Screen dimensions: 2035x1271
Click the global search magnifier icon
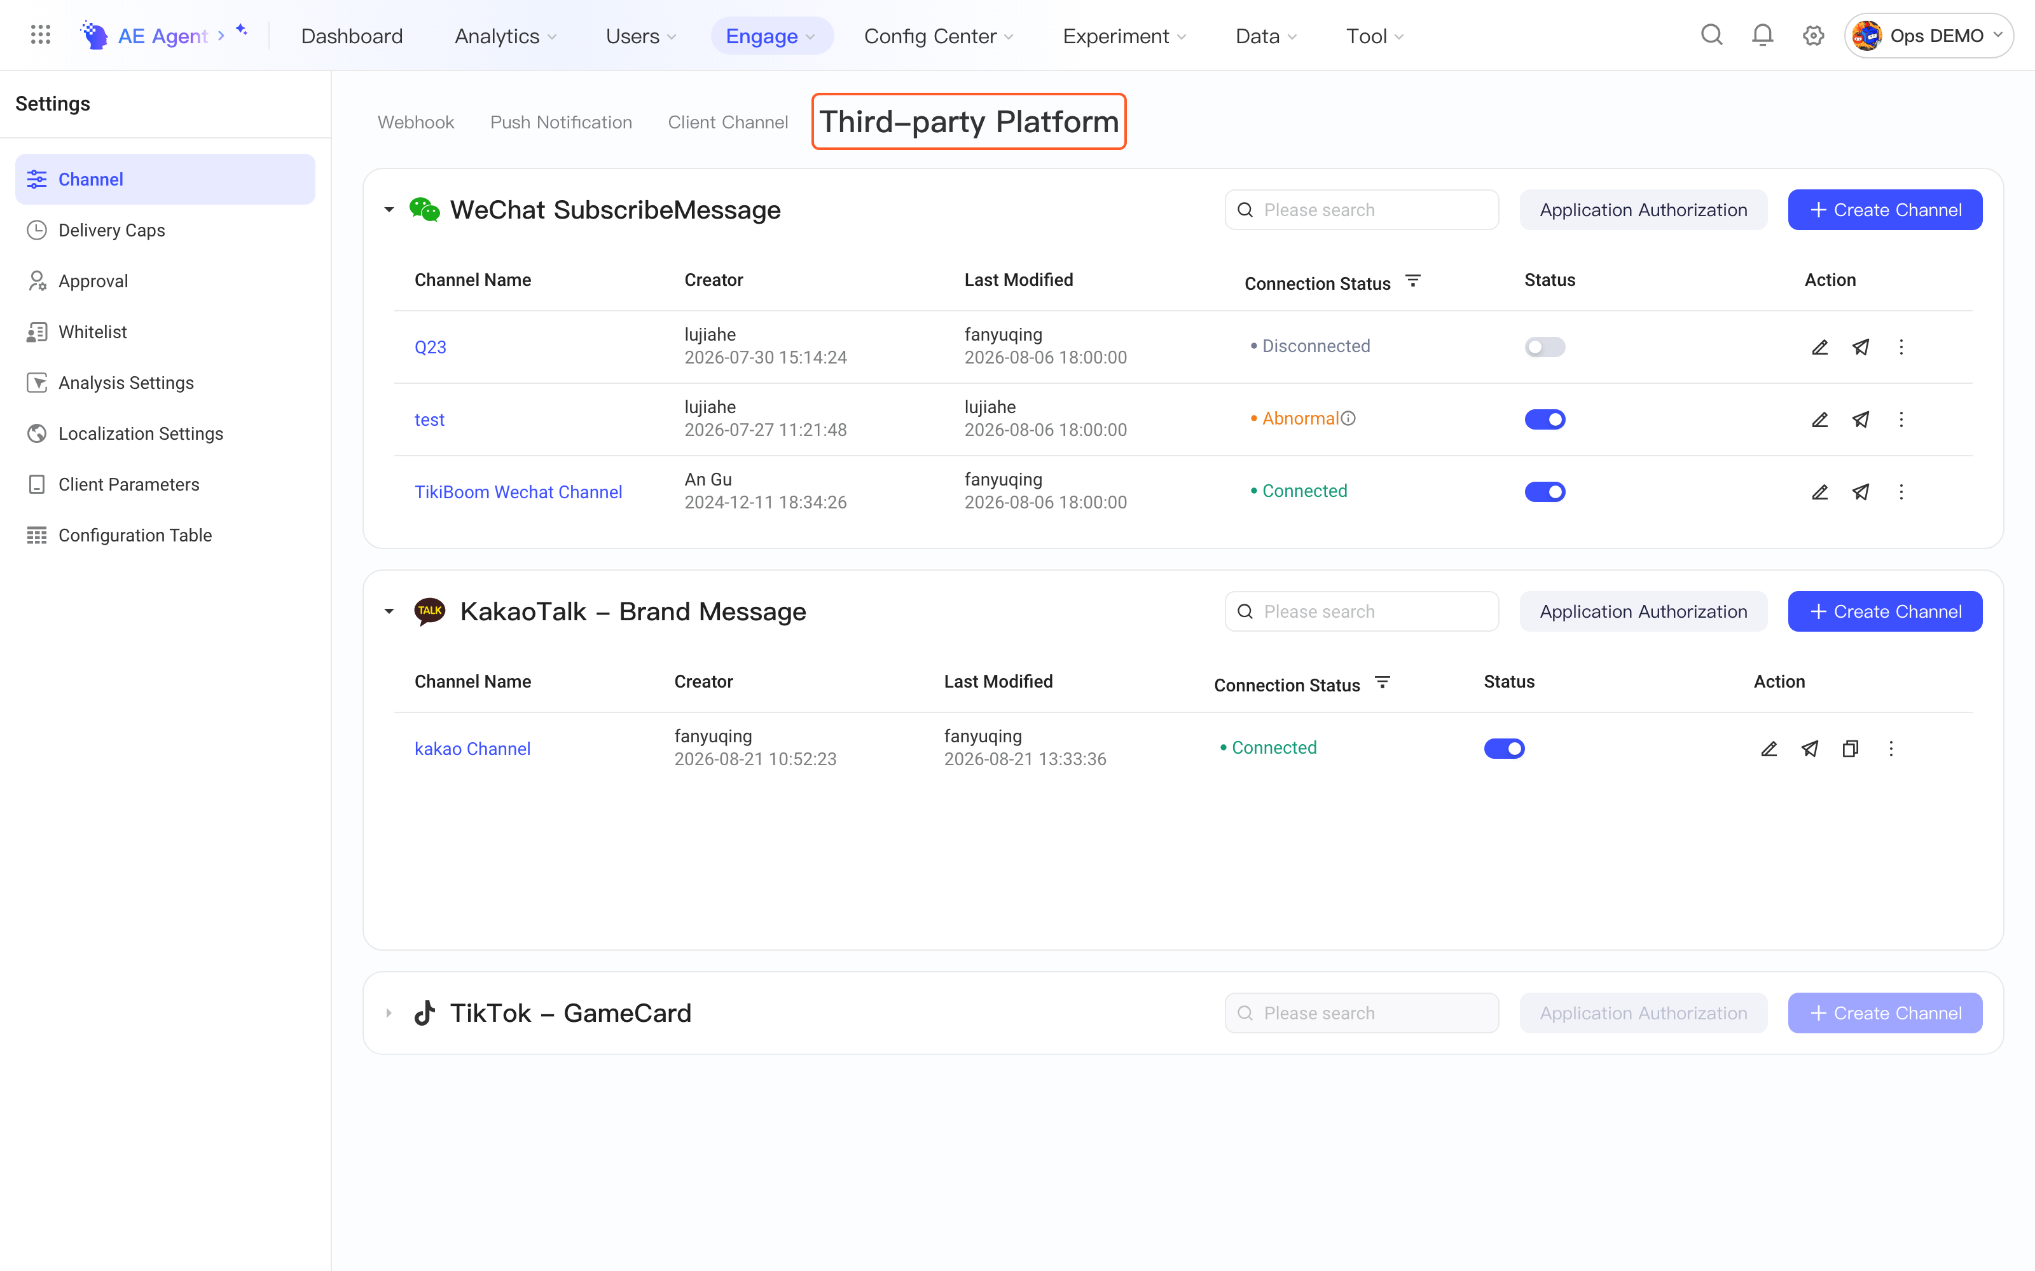1712,36
